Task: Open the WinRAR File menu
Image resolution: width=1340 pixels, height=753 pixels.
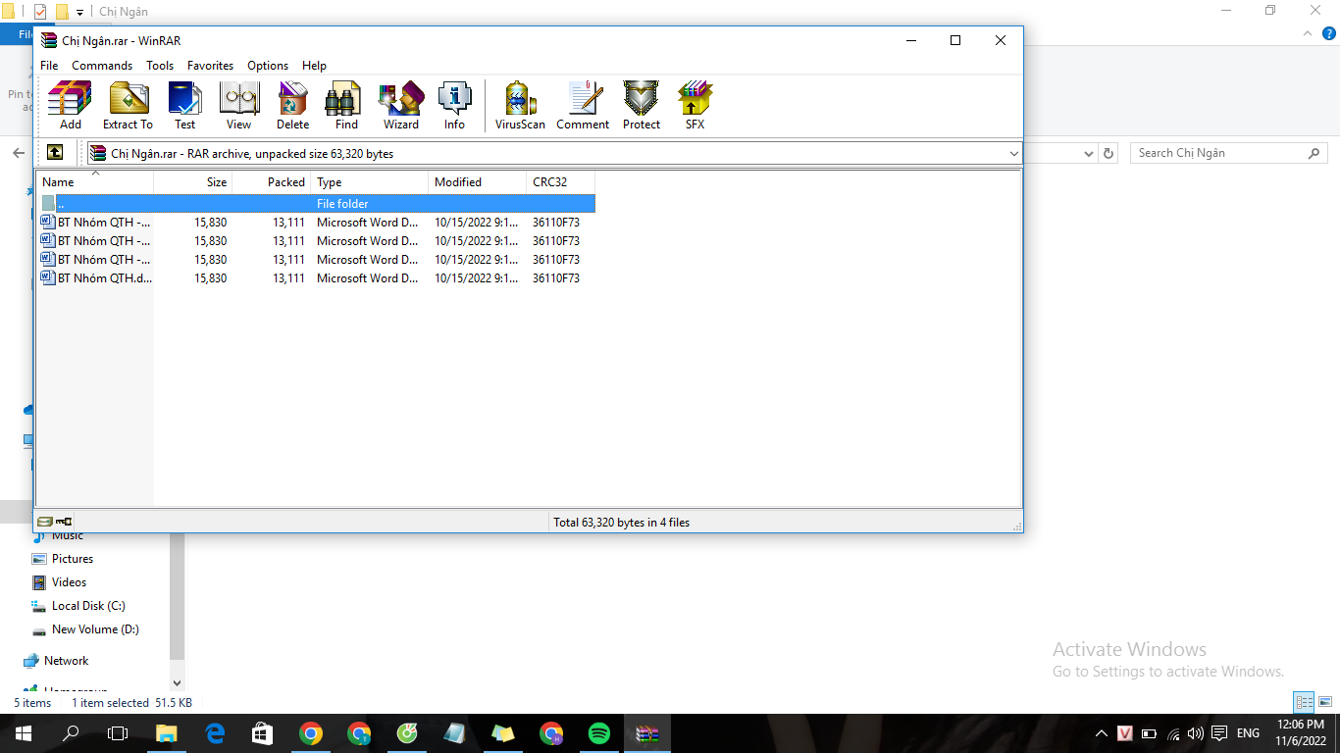Action: click(49, 66)
